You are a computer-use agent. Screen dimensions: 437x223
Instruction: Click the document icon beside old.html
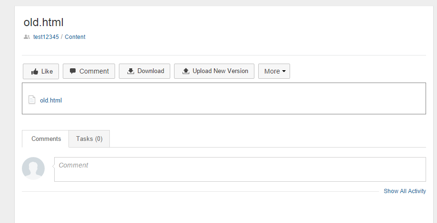pyautogui.click(x=32, y=100)
